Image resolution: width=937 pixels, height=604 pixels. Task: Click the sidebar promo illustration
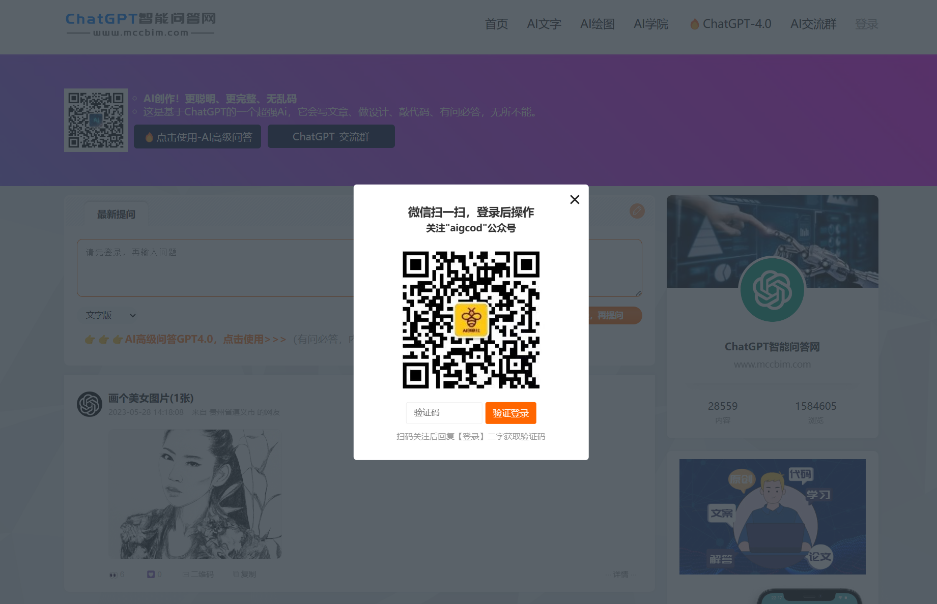773,517
